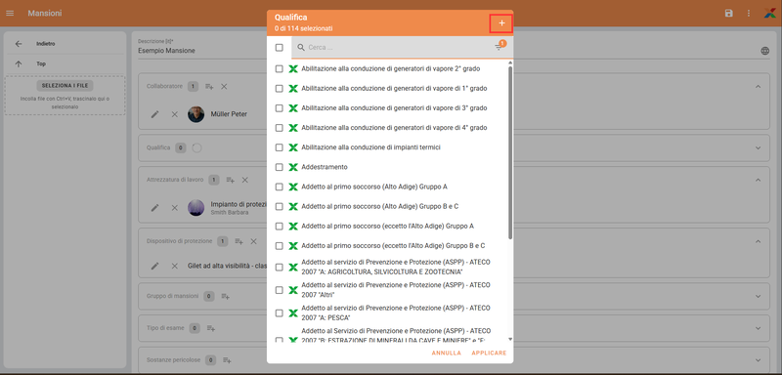Check ASPP ATECO 2007 Agricoltura checkbox

[280, 267]
